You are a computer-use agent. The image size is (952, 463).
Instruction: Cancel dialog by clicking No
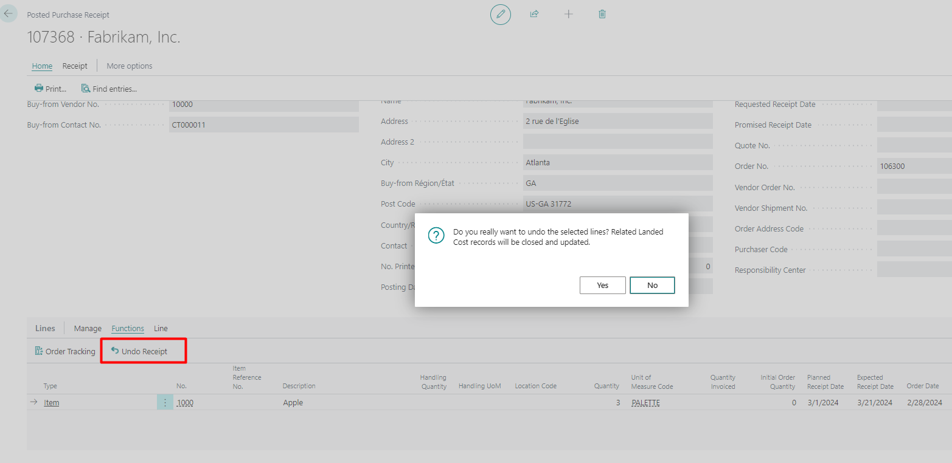tap(652, 285)
